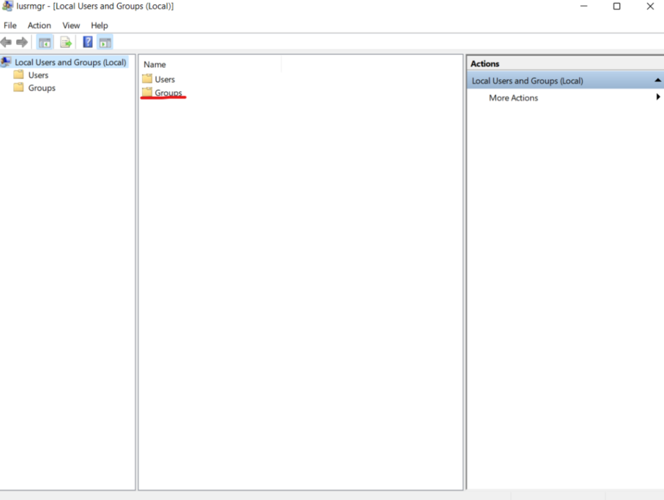Open the Help menu
Image resolution: width=664 pixels, height=500 pixels.
[x=99, y=25]
